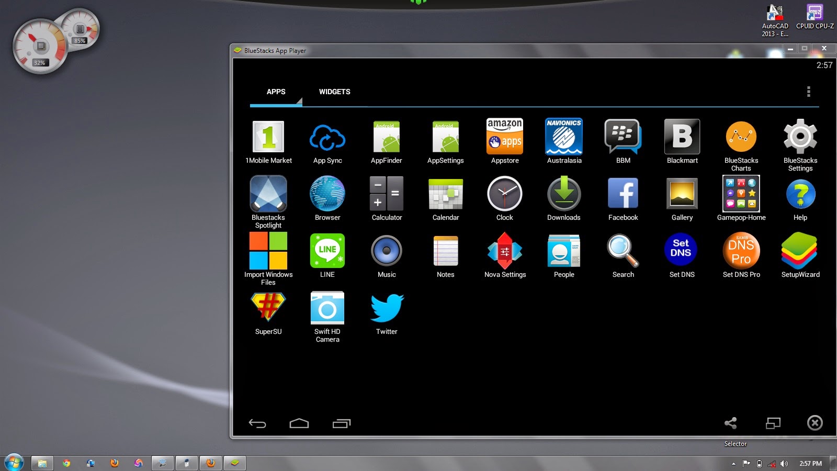Viewport: 837px width, 471px height.
Task: Click the BlueStacks circled X button
Action: [x=815, y=423]
